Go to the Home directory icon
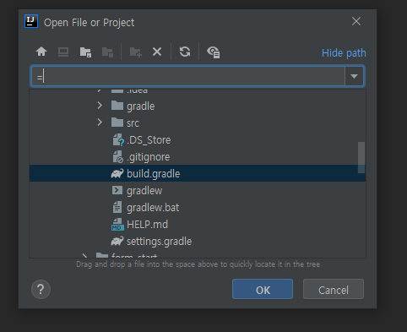Viewport: 407px width, 332px height. 41,52
